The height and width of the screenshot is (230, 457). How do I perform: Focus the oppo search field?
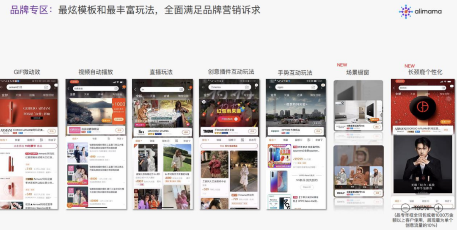pos(296,87)
